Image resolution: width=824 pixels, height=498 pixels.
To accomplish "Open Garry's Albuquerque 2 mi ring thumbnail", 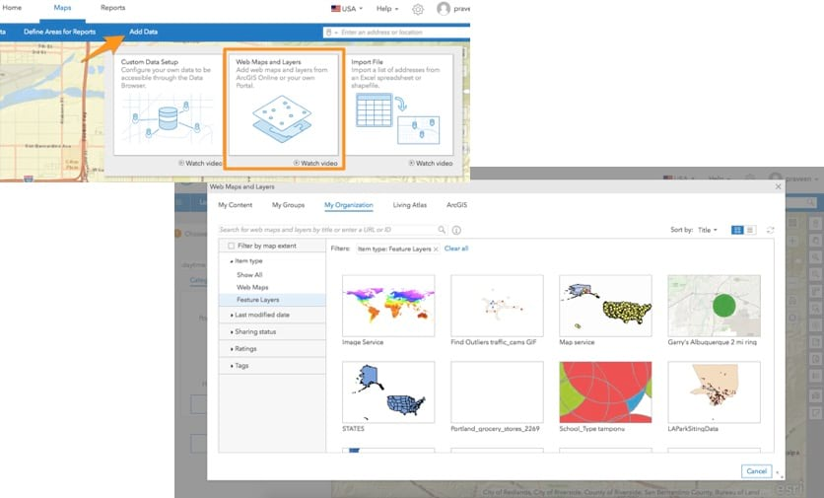I will [715, 306].
